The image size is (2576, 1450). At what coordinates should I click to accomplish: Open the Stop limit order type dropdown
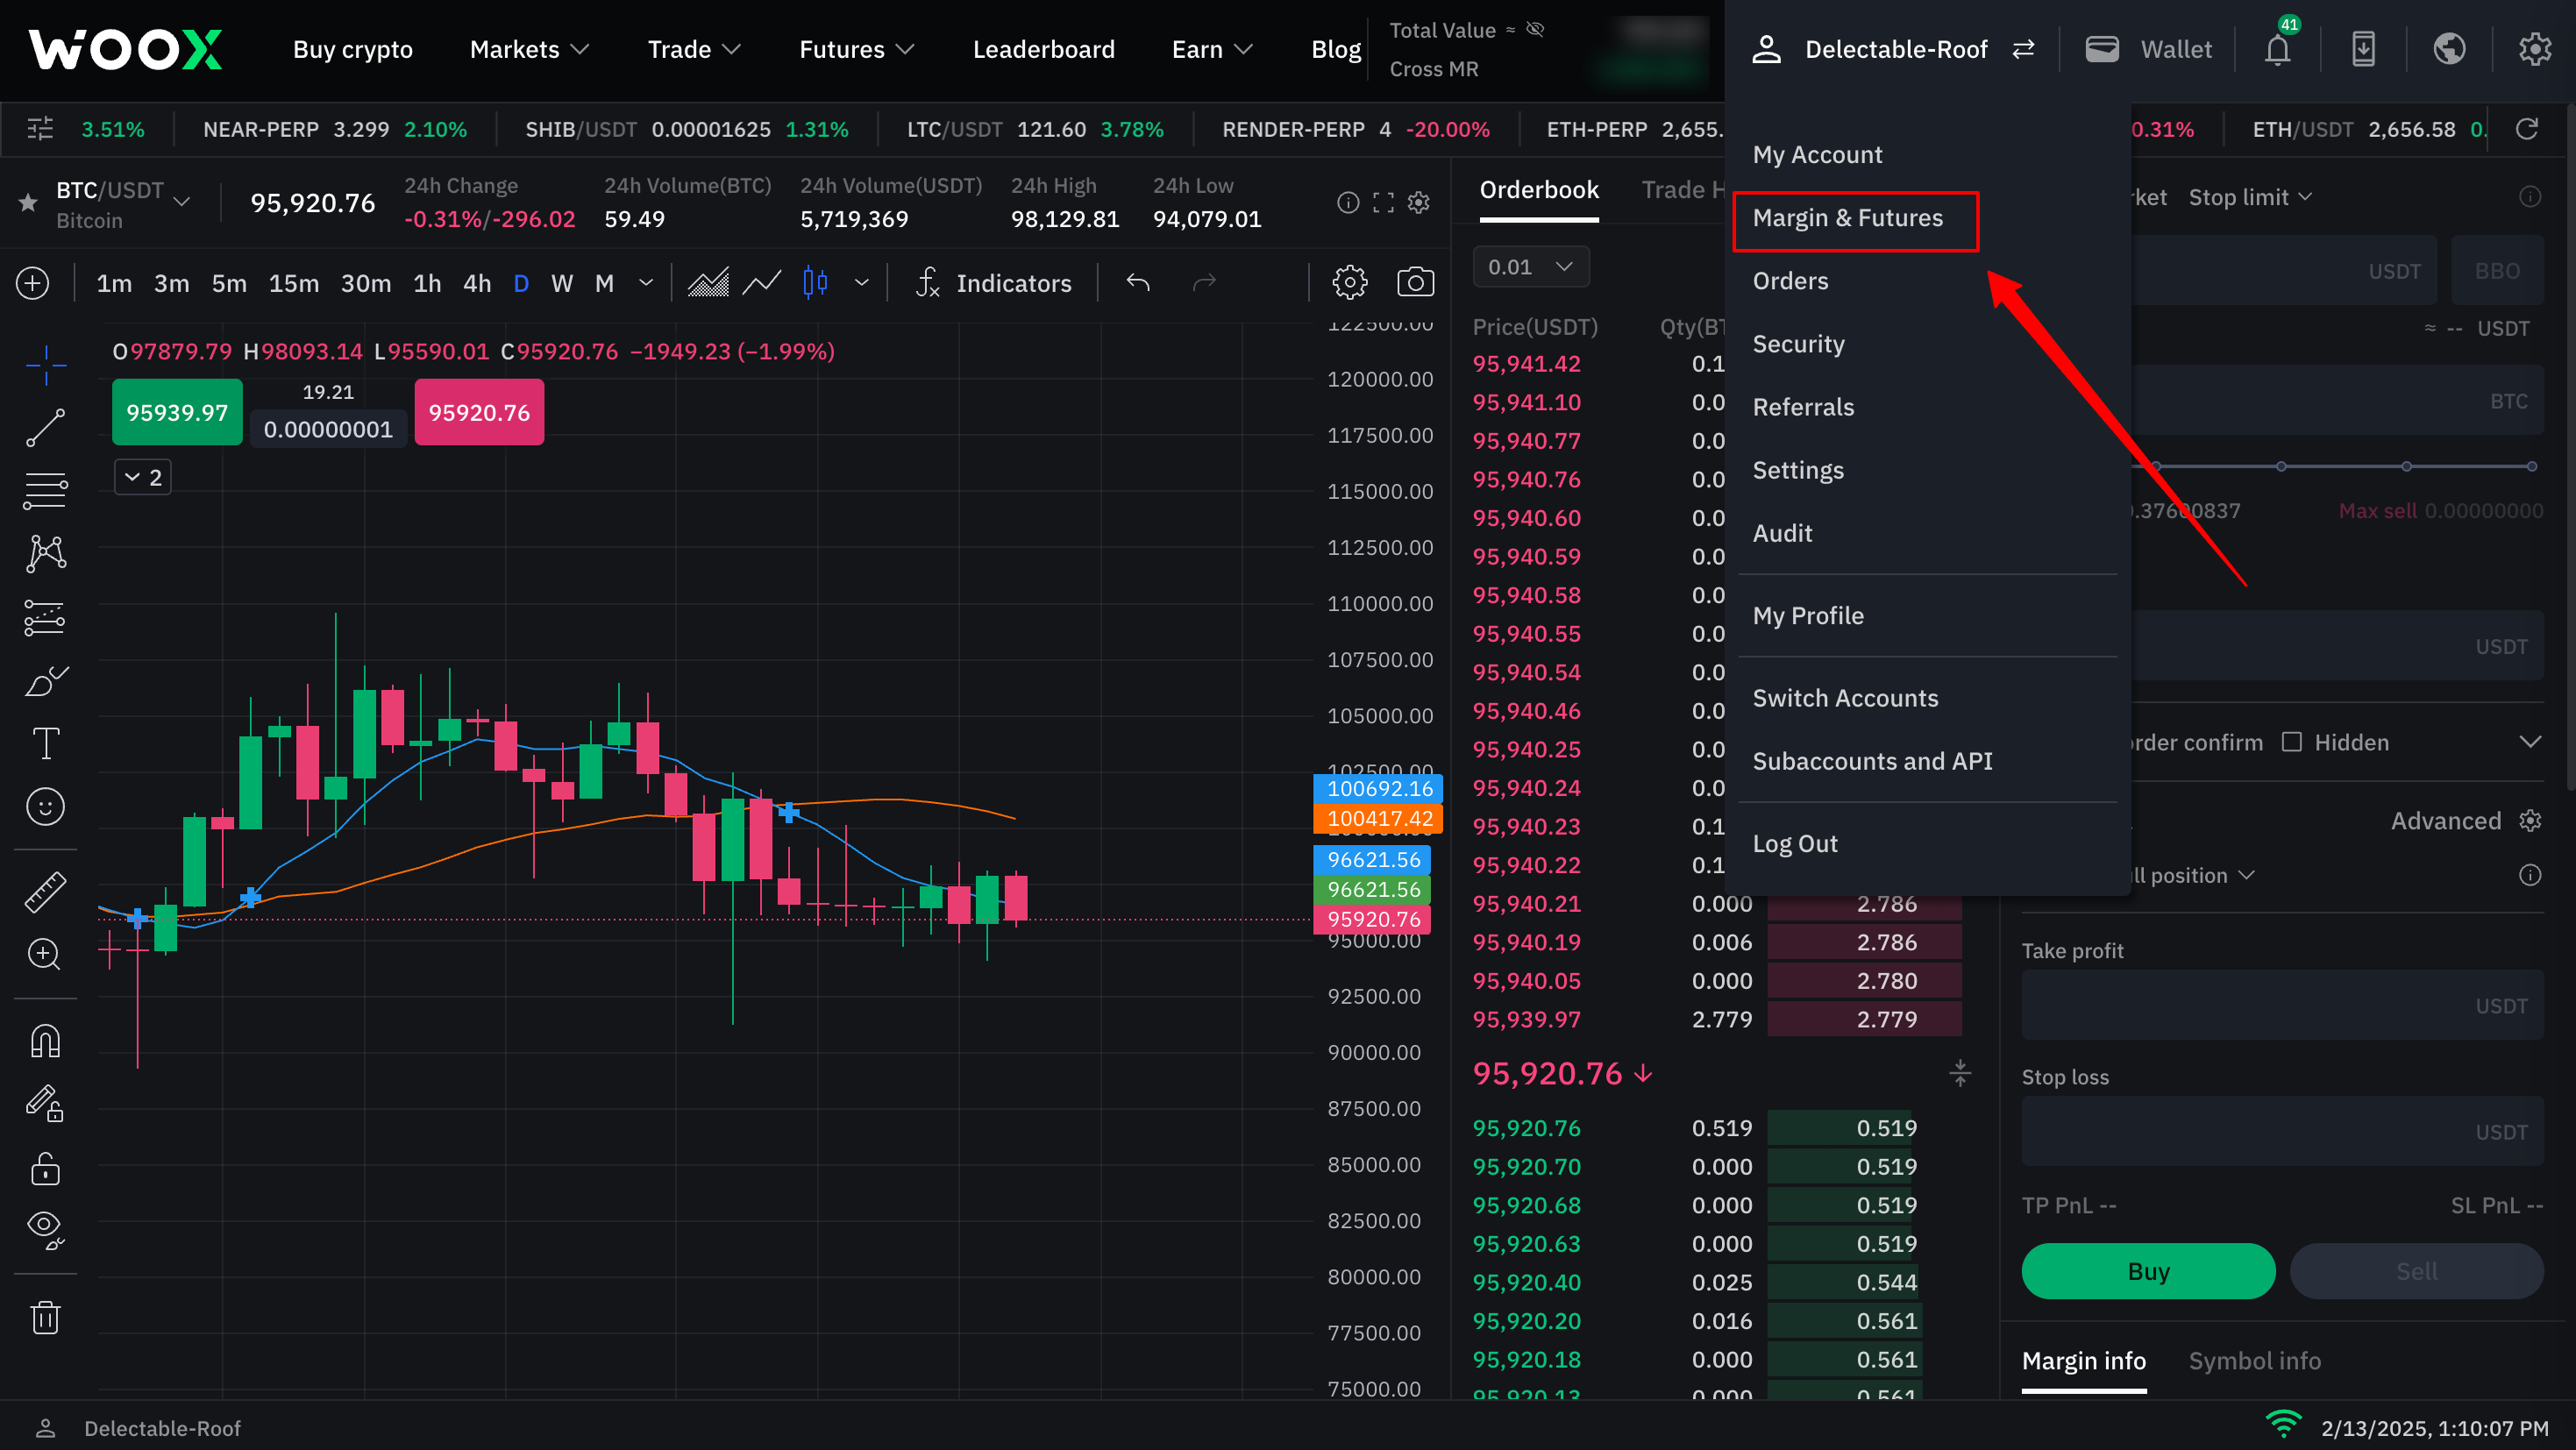point(2250,197)
